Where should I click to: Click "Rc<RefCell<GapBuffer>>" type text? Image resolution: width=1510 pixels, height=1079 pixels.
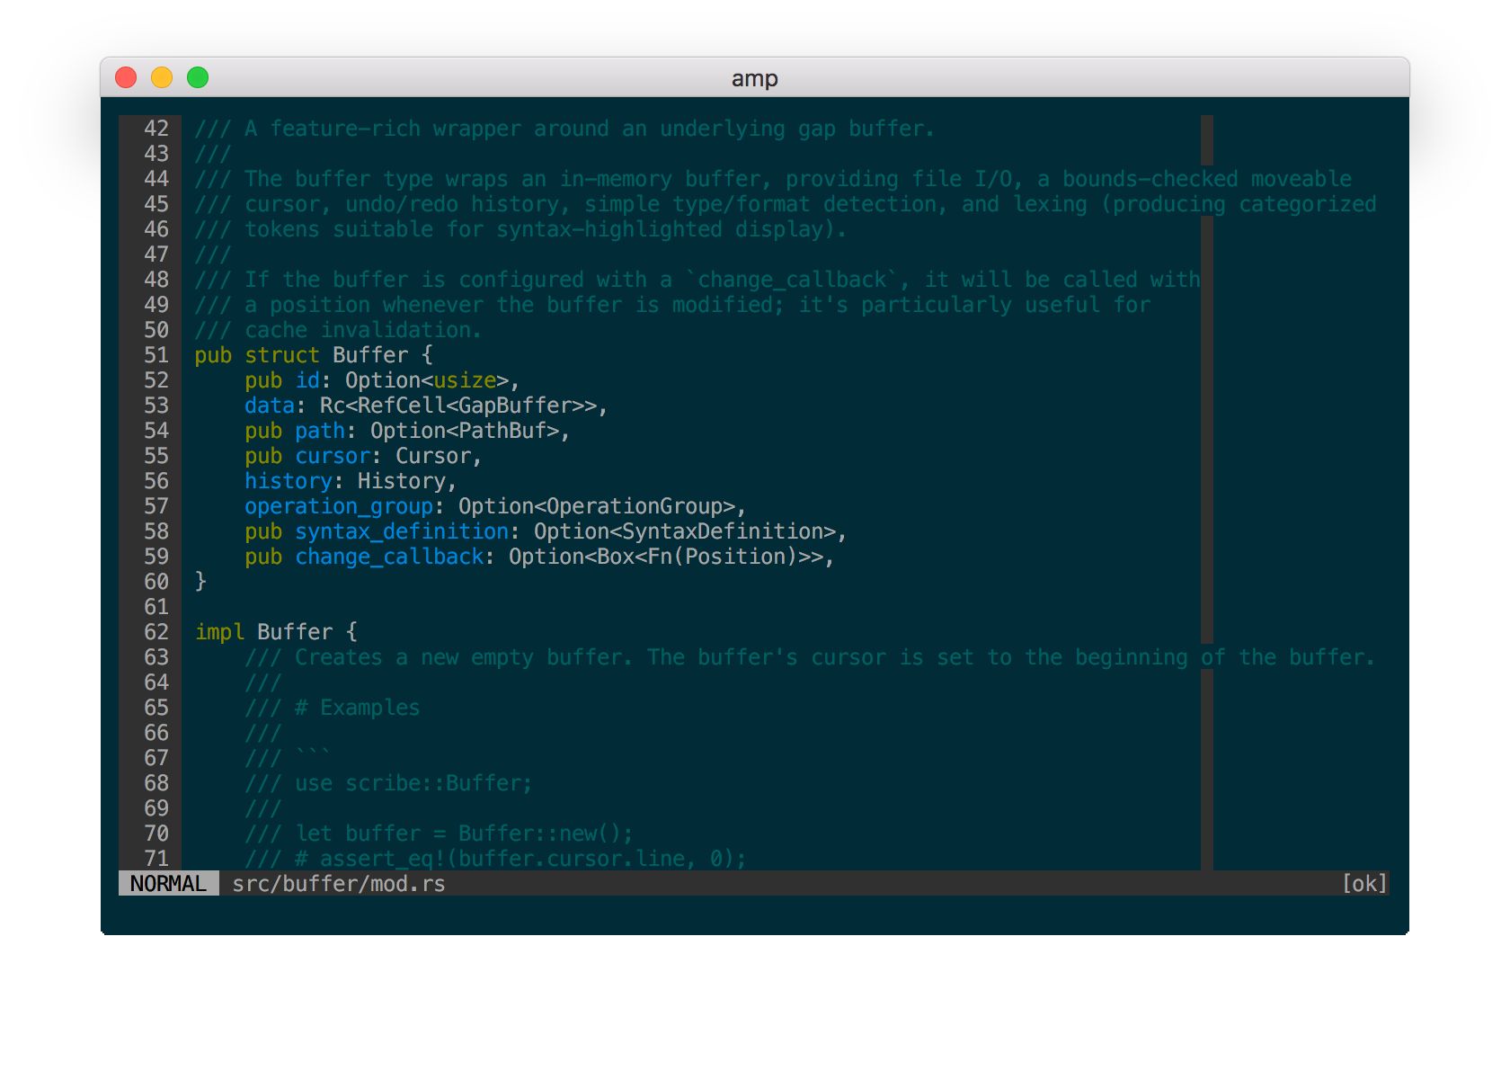pyautogui.click(x=458, y=406)
